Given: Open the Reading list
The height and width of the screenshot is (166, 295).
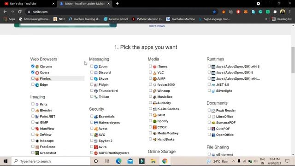Looking at the screenshot, I should pyautogui.click(x=282, y=19).
